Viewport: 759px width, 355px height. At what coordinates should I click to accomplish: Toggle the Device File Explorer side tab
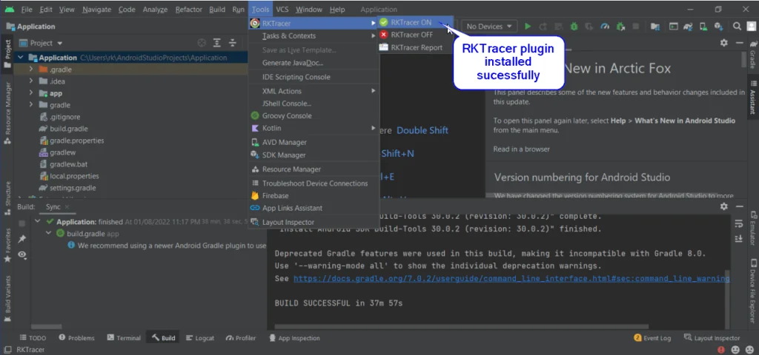tap(753, 291)
